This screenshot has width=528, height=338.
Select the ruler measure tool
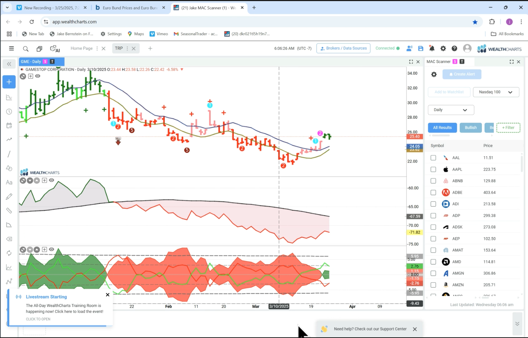[9, 211]
